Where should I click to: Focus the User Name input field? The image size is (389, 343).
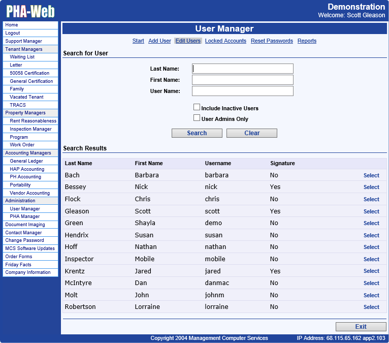(243, 91)
